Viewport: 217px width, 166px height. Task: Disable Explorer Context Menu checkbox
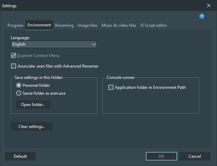click(13, 56)
